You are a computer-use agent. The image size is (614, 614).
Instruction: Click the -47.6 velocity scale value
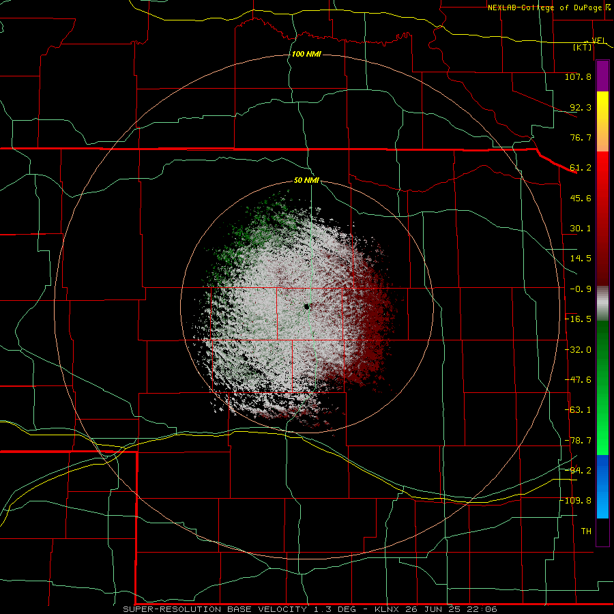[578, 380]
